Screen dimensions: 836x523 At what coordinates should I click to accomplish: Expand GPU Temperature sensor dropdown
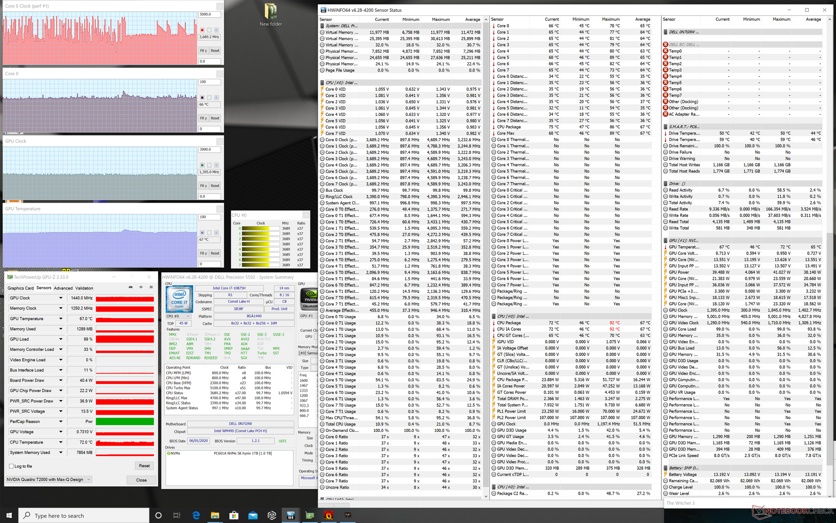[x=61, y=319]
